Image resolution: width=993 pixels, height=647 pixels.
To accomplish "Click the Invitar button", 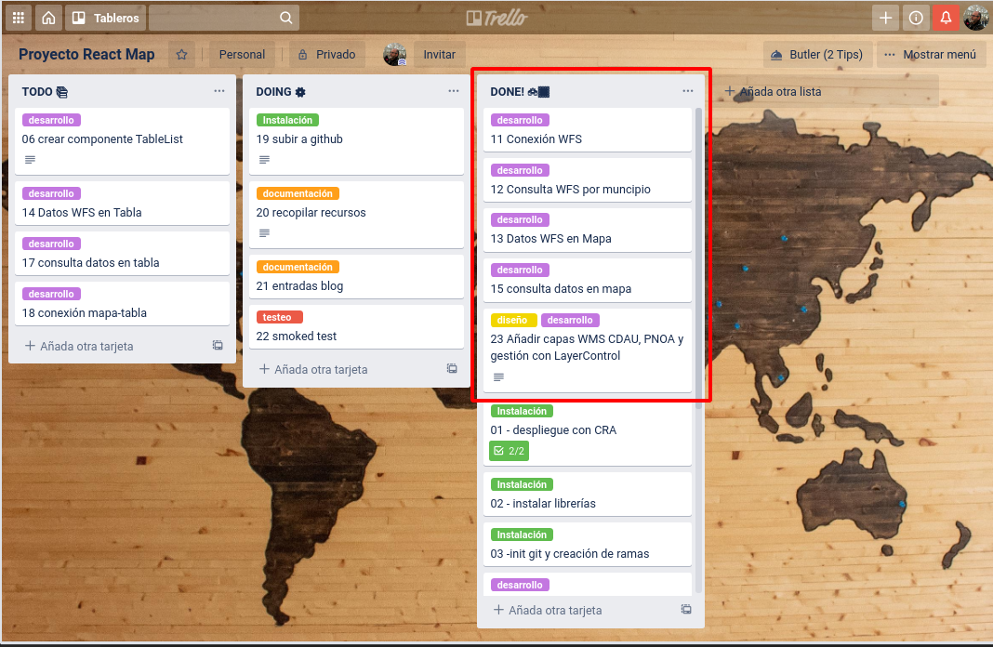I will [439, 54].
